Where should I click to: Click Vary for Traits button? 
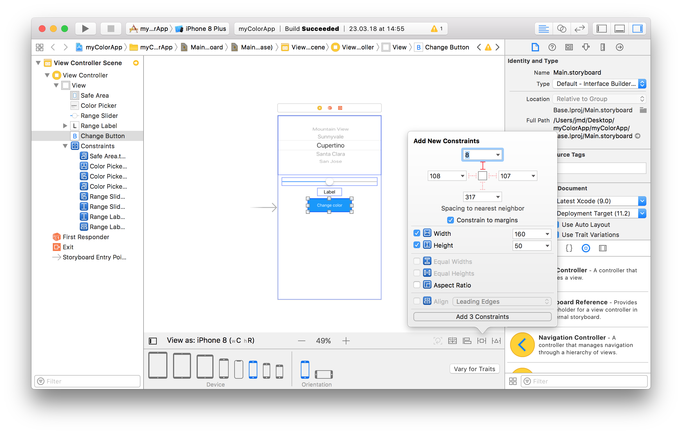click(474, 369)
